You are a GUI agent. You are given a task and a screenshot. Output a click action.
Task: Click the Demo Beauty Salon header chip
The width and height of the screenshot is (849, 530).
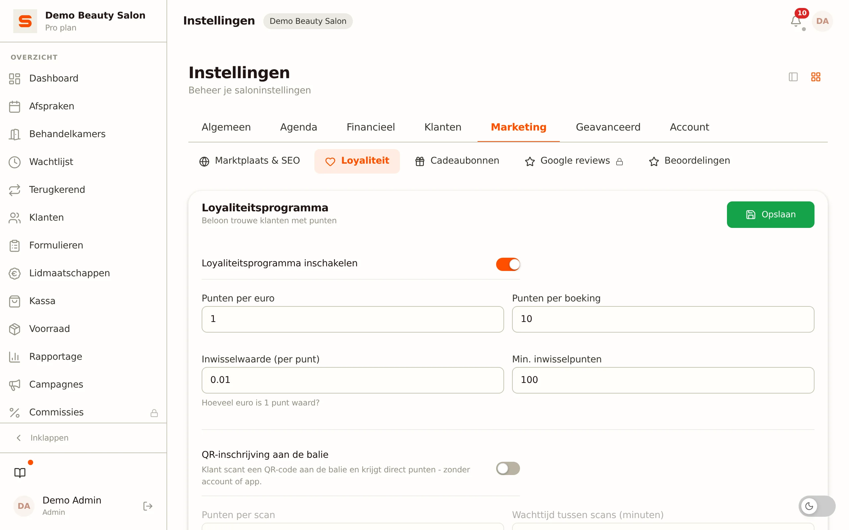308,21
